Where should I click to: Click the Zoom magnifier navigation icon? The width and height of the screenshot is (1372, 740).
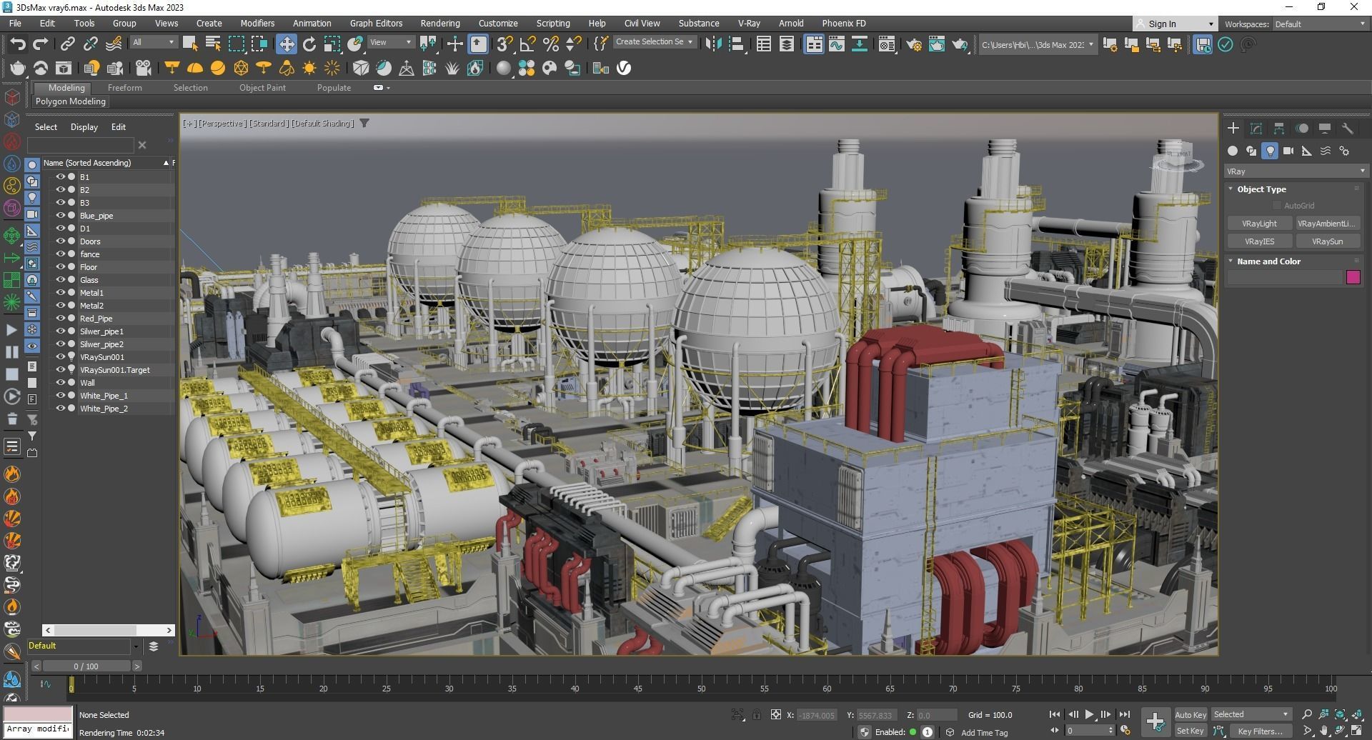(x=1307, y=714)
